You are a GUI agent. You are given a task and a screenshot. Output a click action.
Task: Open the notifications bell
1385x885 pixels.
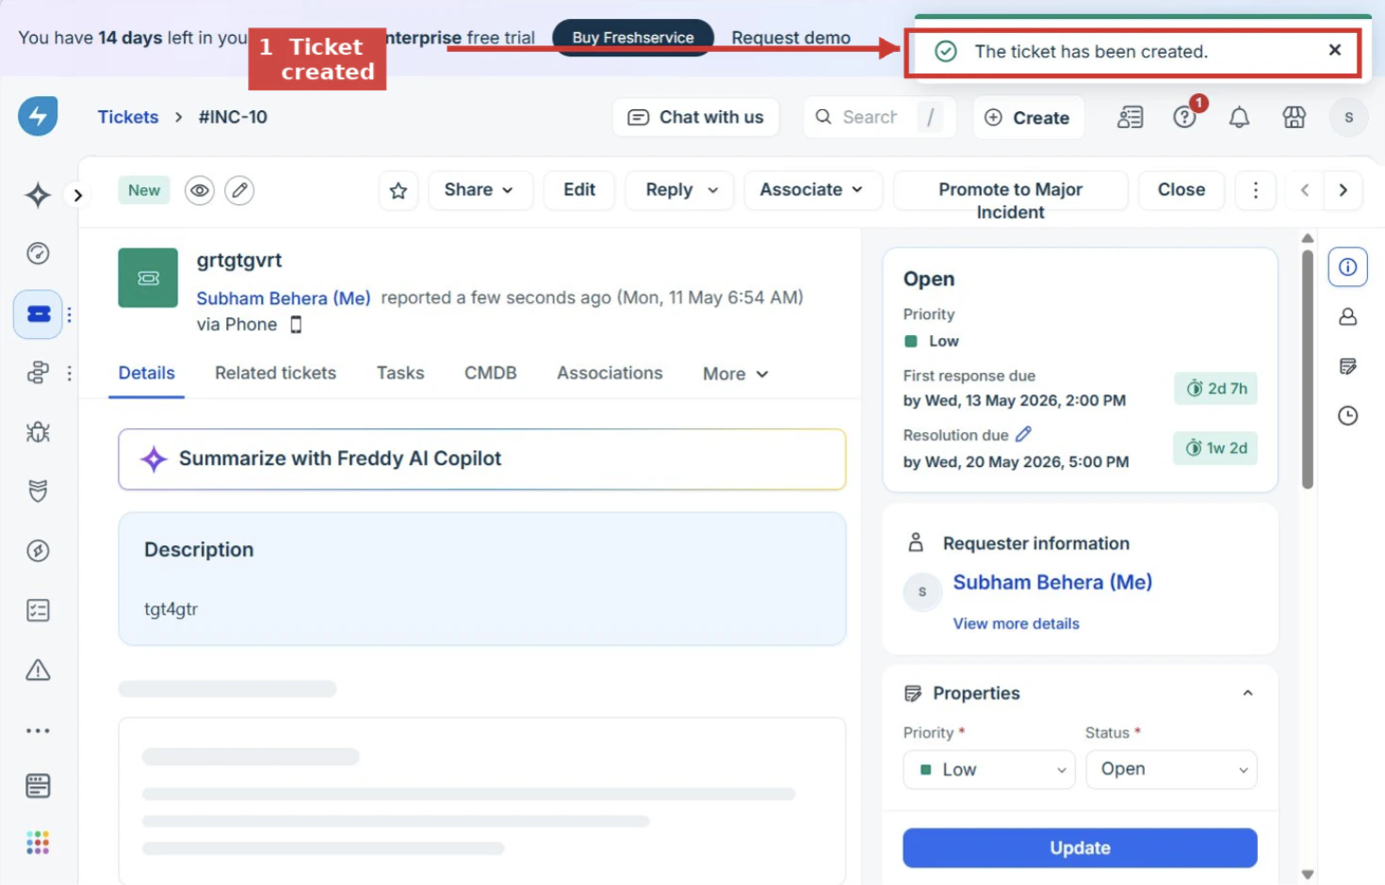(1239, 117)
